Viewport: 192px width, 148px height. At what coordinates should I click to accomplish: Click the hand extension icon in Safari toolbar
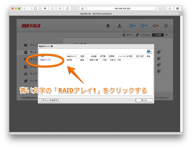point(45,8)
